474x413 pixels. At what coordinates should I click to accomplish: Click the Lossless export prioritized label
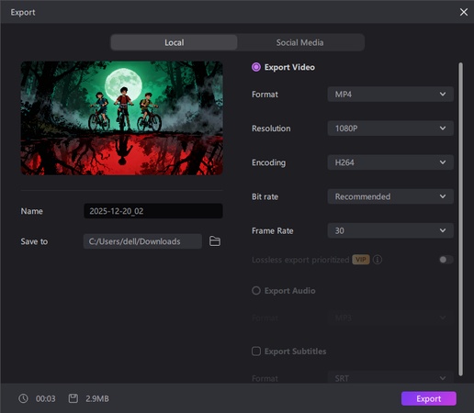[x=300, y=260]
